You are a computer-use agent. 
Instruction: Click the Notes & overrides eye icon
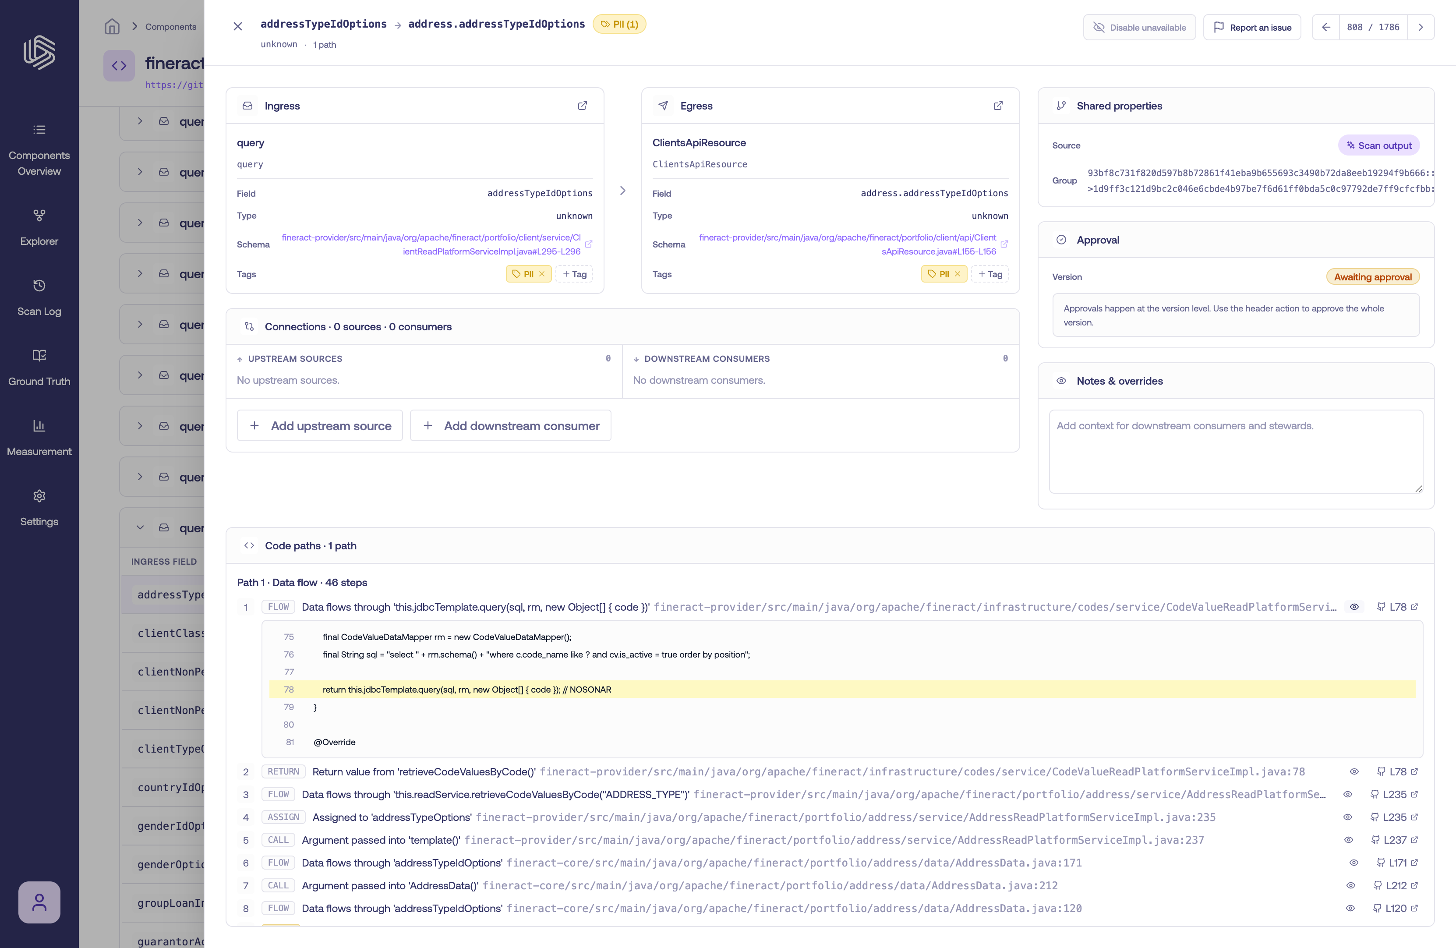pyautogui.click(x=1061, y=381)
